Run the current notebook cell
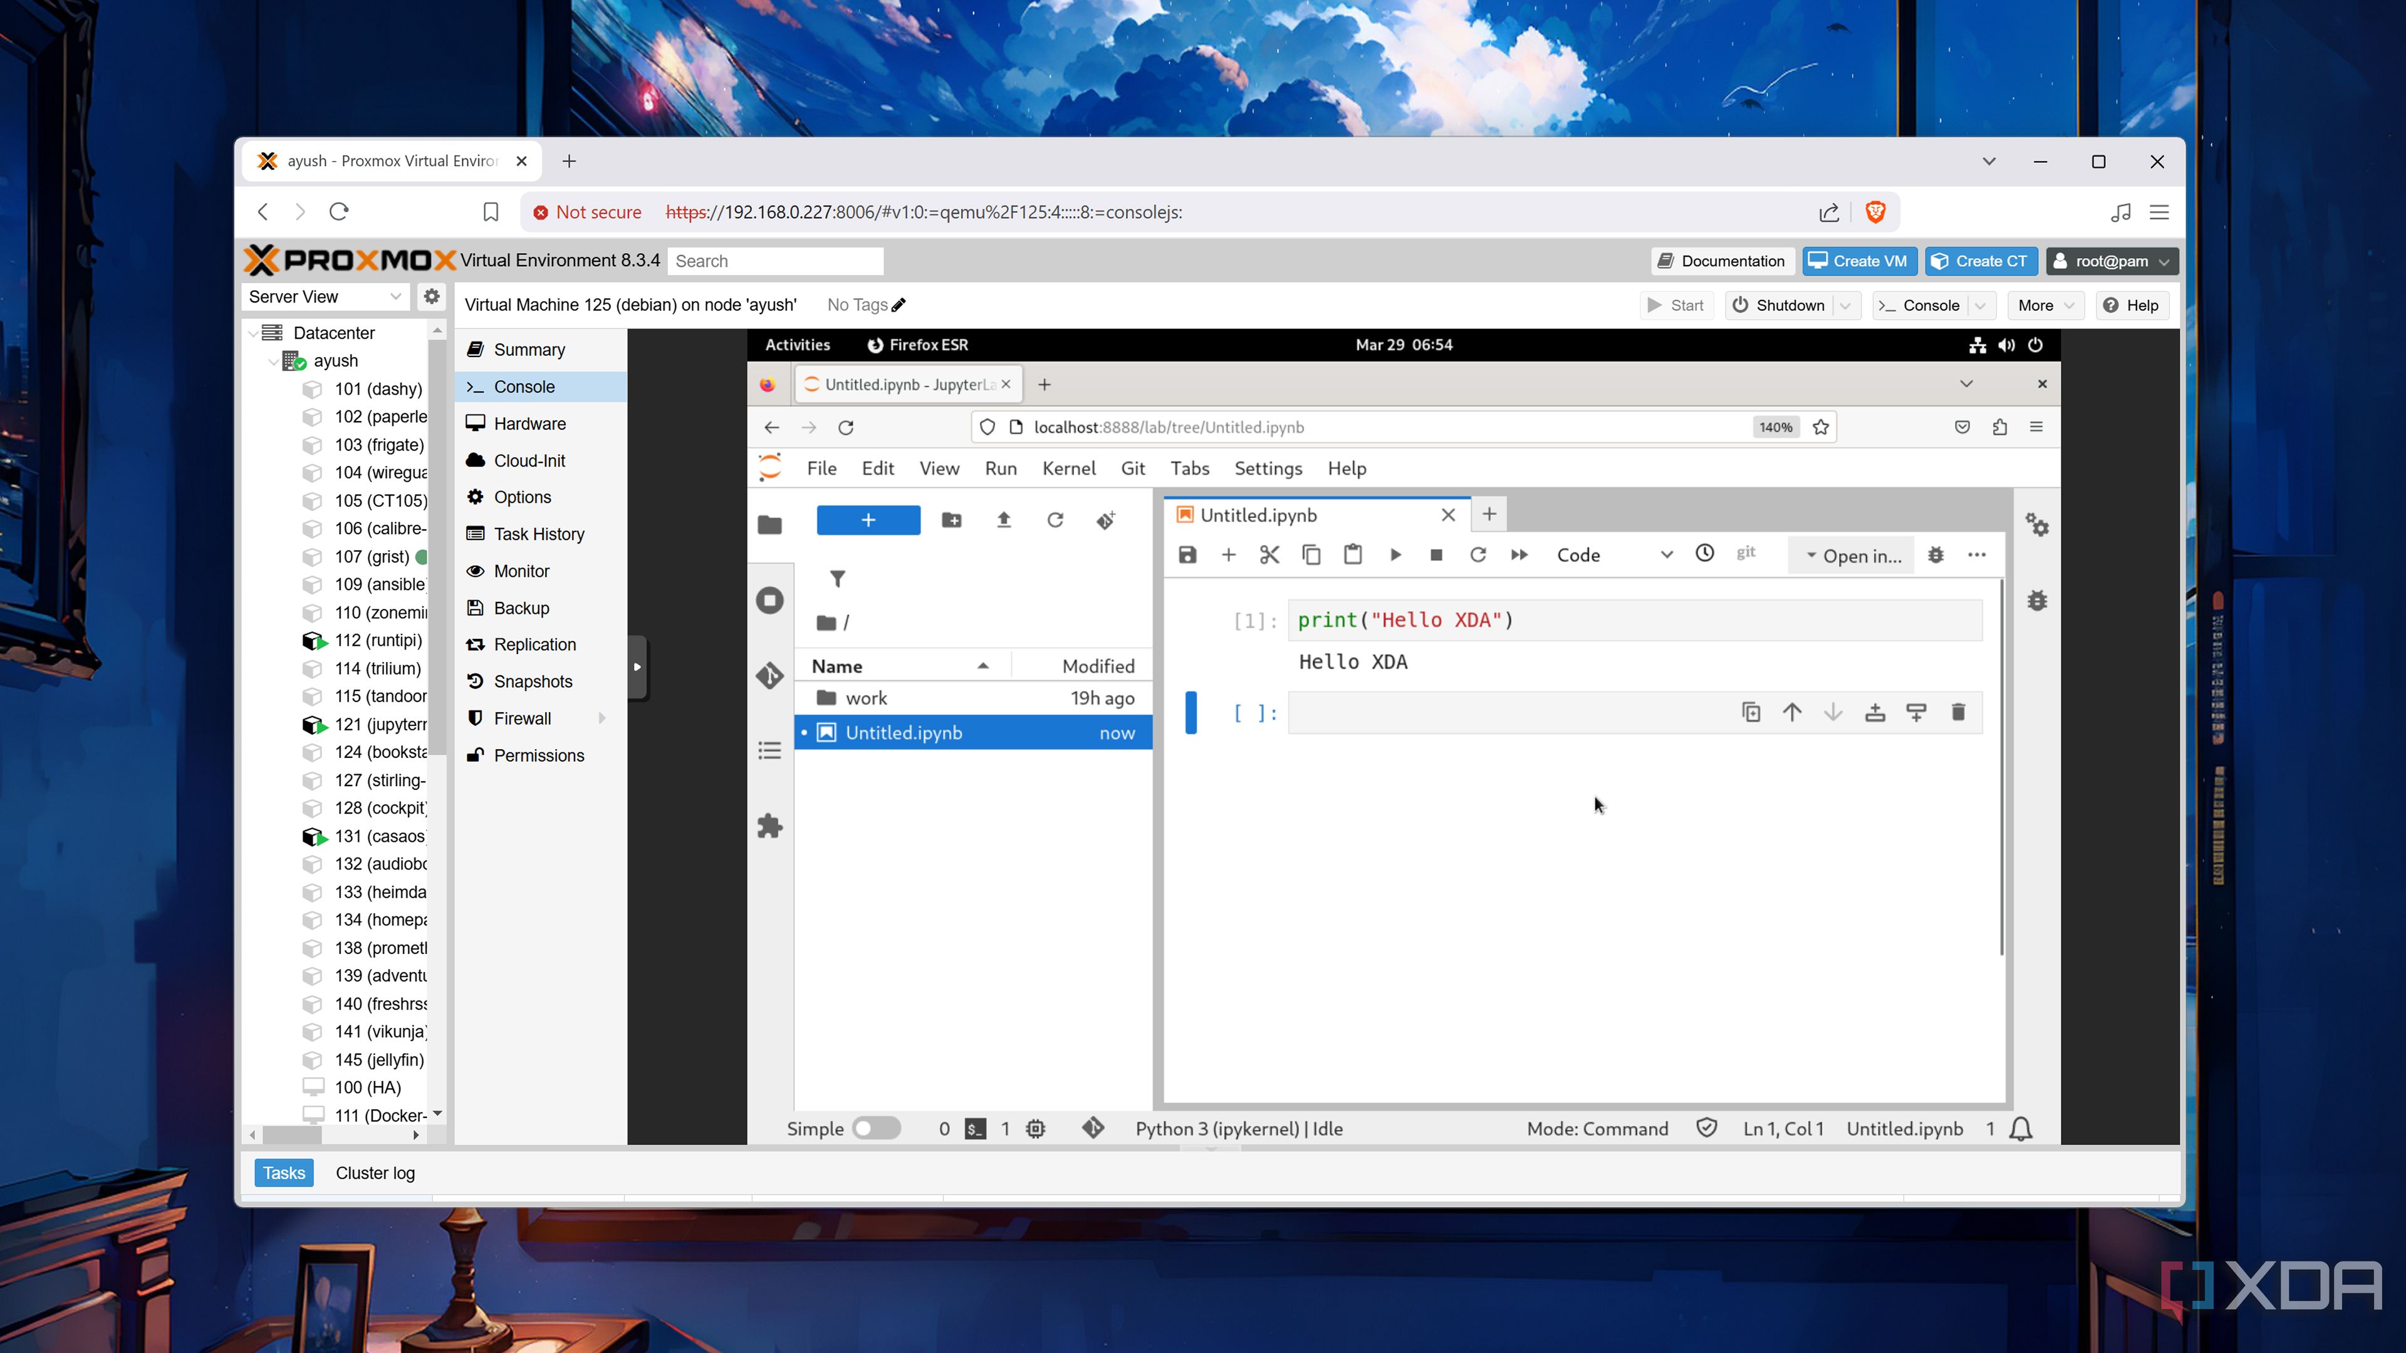 pos(1395,554)
